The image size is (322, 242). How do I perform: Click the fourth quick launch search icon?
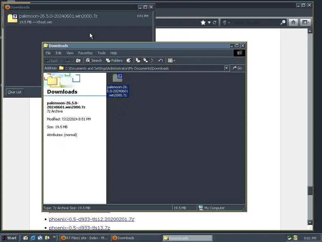coord(47,238)
